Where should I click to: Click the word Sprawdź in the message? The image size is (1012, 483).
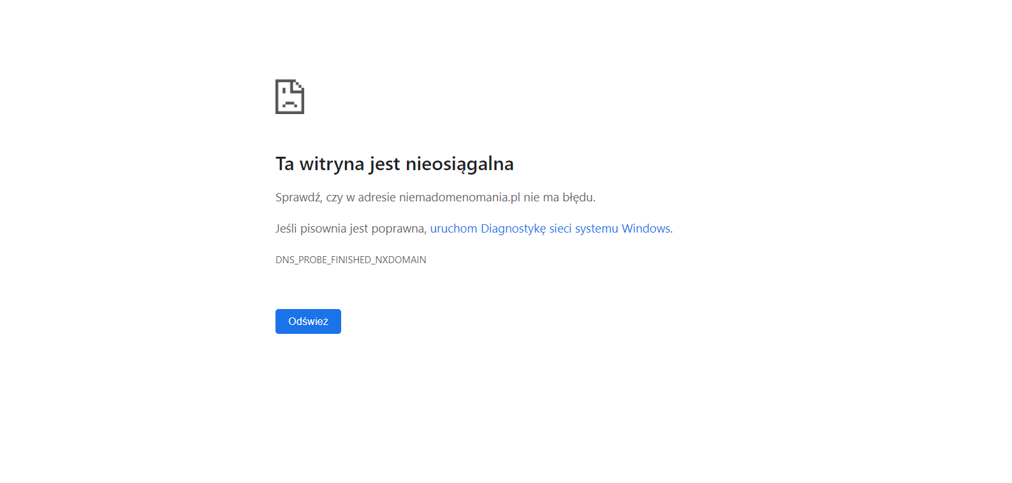pos(298,198)
